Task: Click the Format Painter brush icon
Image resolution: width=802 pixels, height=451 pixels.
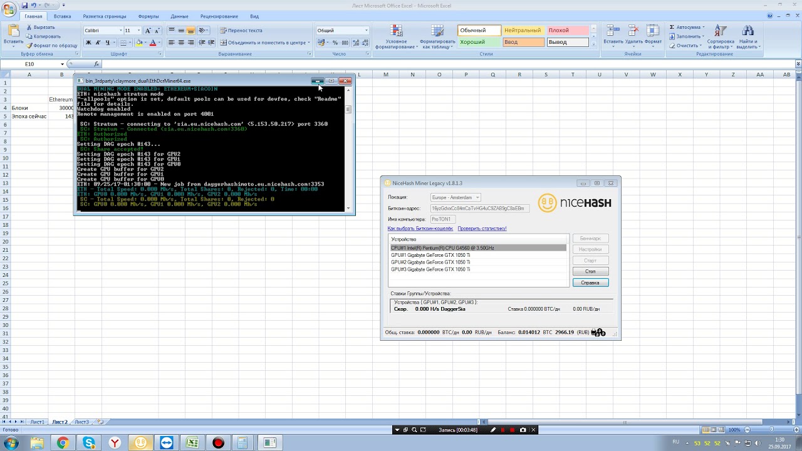Action: click(29, 46)
